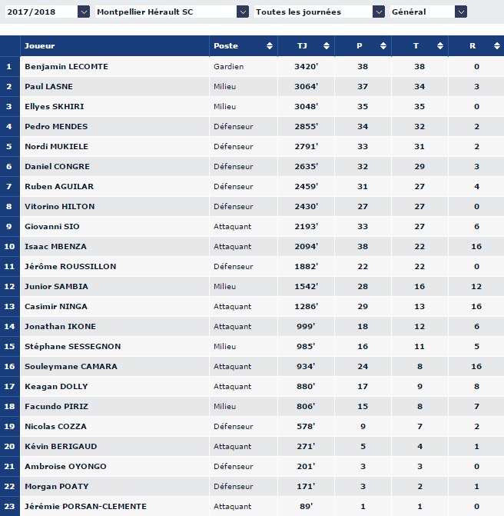Click the 806' playing time value
Screen dimensions: 504x516
point(306,406)
